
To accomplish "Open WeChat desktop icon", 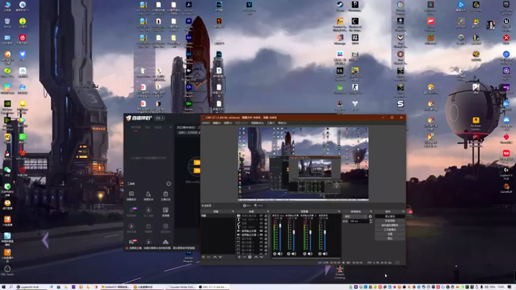I will point(7,171).
